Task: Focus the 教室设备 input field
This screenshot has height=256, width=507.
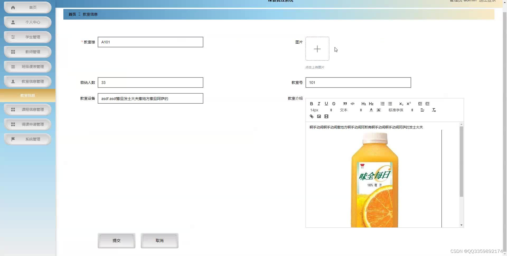Action: pyautogui.click(x=151, y=98)
